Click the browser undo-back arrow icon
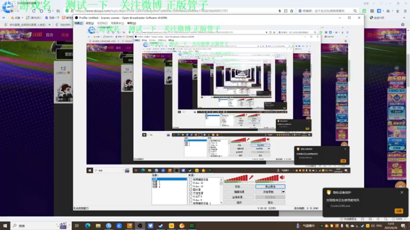The image size is (410, 230). point(49,11)
